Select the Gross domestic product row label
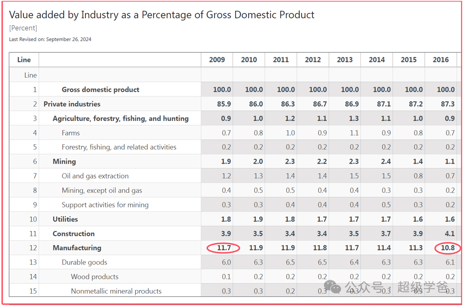The height and width of the screenshot is (306, 463). coord(100,89)
